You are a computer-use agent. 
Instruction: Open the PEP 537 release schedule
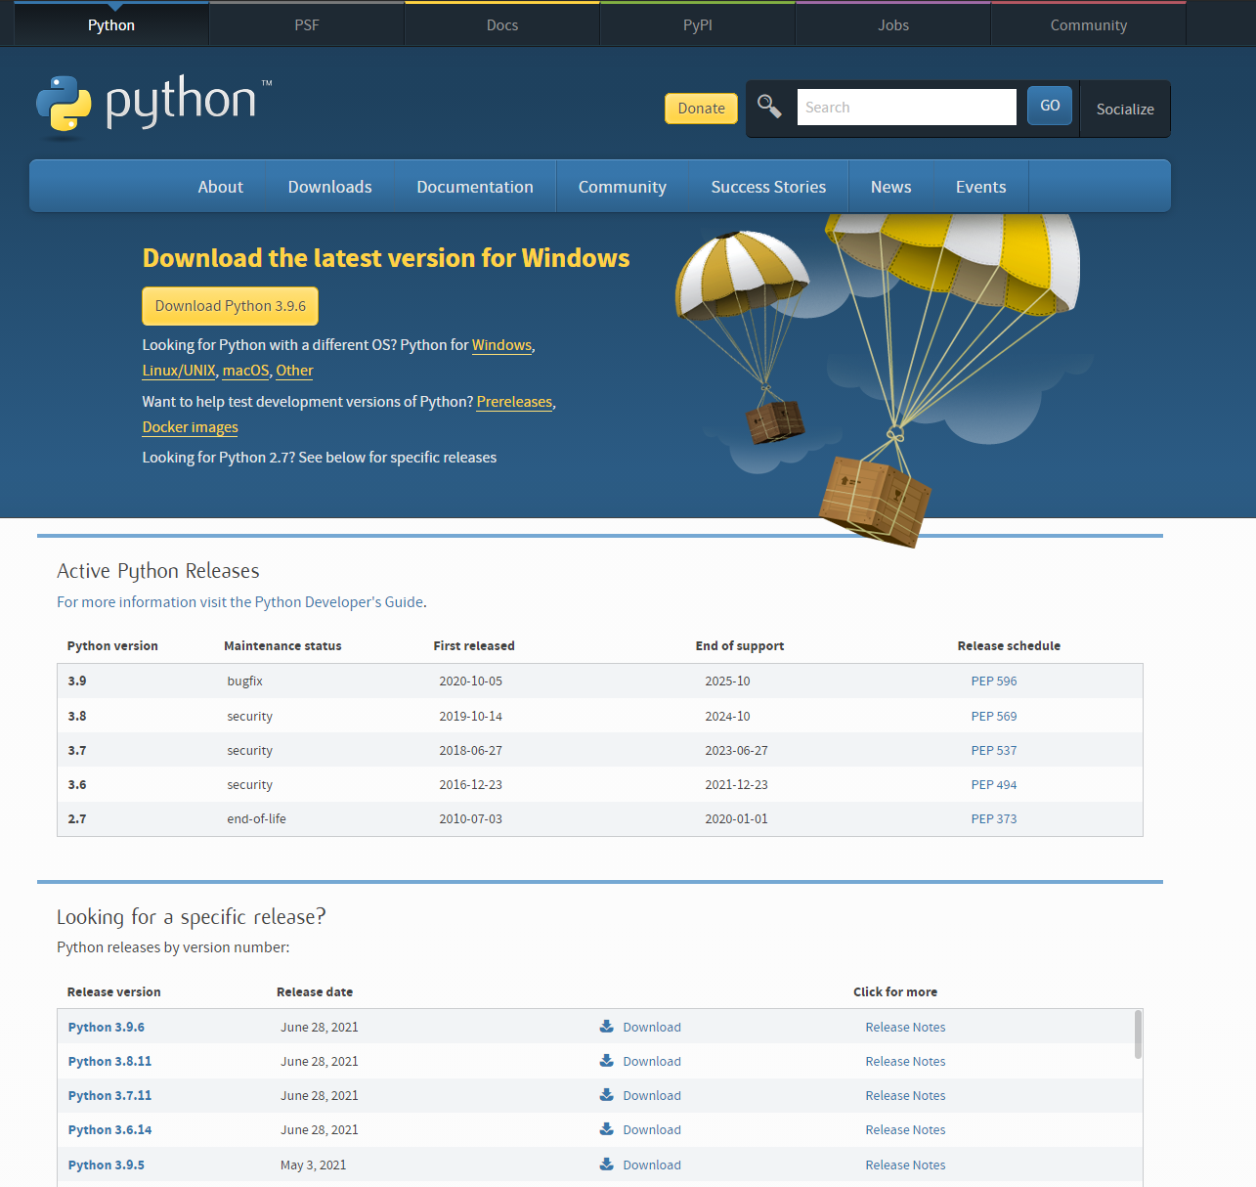994,750
